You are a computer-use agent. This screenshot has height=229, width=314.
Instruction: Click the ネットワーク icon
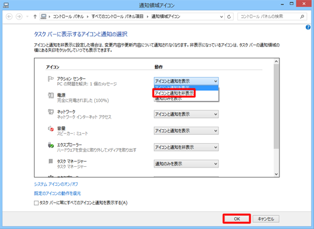click(x=51, y=112)
